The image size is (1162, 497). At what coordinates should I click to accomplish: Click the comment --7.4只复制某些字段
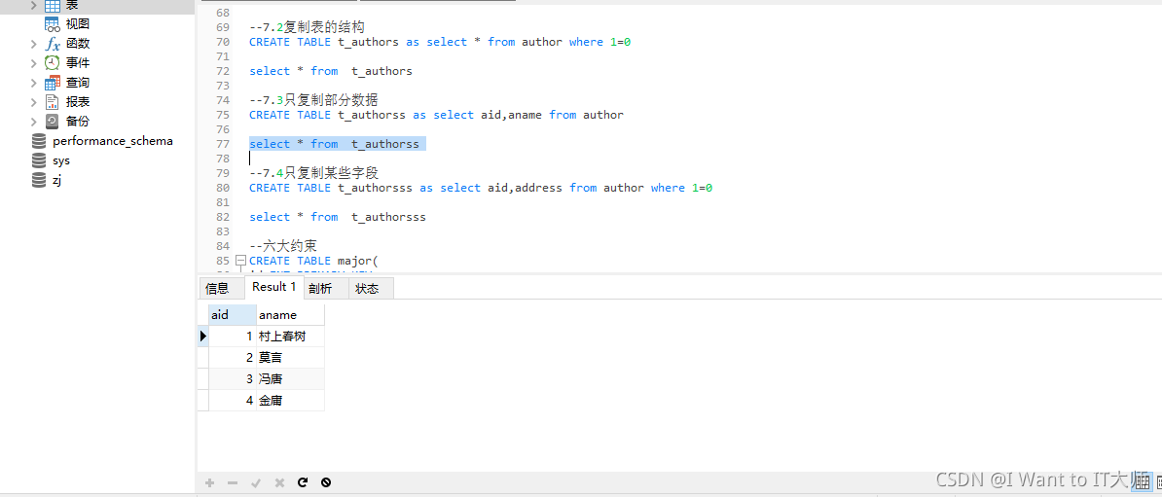[313, 172]
